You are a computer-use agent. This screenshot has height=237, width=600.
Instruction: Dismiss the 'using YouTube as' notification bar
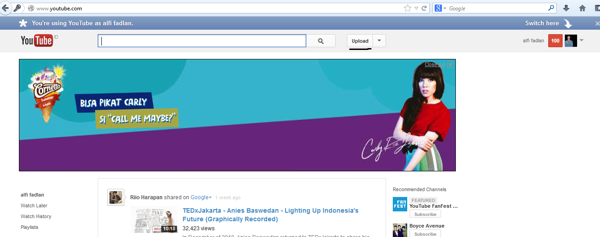click(597, 23)
